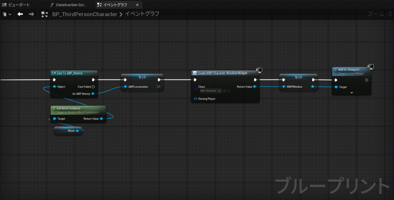Screen dimensions: 394x200
Task: Click output exec pin of WBPWindow set node
Action: [313, 80]
